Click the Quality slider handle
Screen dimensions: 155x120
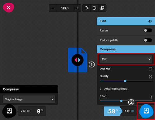[x=125, y=81]
